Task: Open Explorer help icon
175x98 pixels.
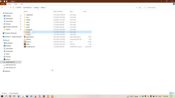Action: [174, 4]
